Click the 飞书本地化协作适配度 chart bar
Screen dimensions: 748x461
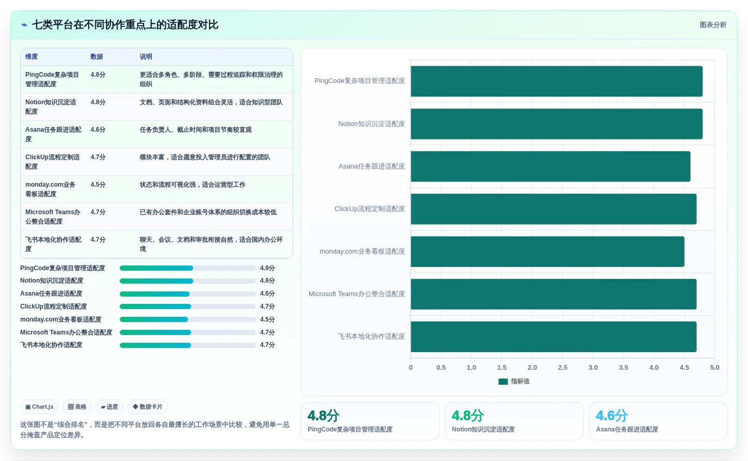click(x=554, y=337)
